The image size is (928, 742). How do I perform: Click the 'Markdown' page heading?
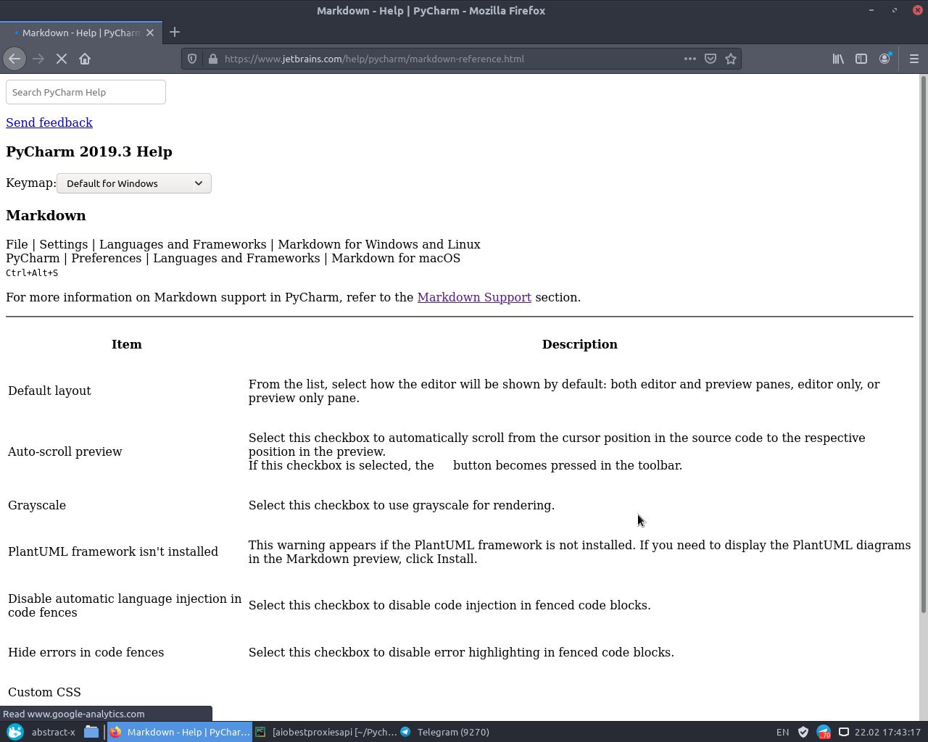pos(46,215)
